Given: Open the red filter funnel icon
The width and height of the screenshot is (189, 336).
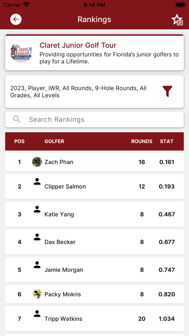Looking at the screenshot, I should tap(167, 92).
